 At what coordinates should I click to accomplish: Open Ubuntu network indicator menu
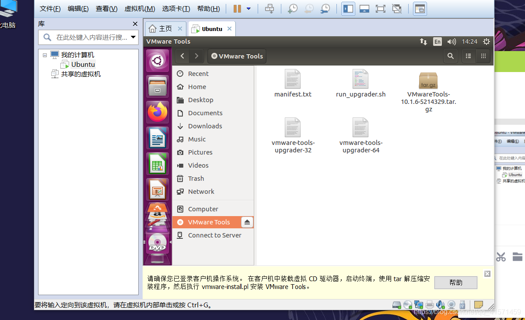(423, 41)
